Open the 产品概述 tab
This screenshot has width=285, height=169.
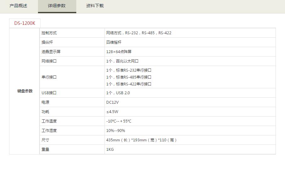point(19,6)
